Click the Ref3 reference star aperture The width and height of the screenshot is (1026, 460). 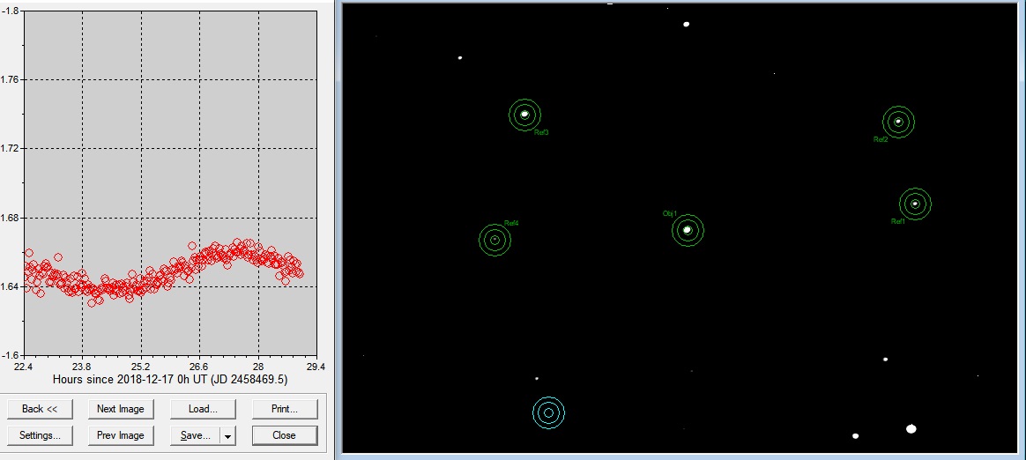coord(524,114)
